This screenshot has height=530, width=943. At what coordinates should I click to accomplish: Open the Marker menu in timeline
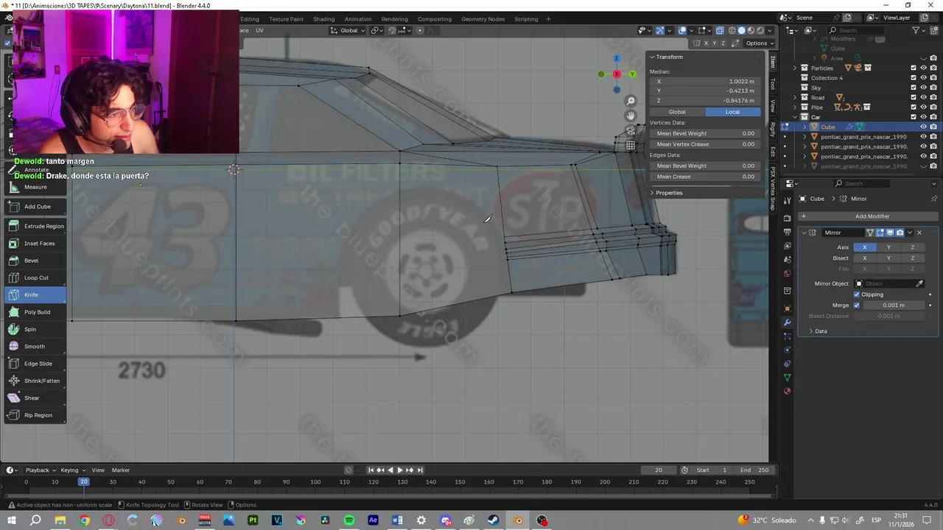pos(121,470)
